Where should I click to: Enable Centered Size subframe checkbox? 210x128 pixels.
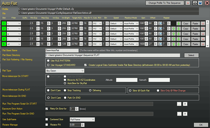(x=47, y=119)
